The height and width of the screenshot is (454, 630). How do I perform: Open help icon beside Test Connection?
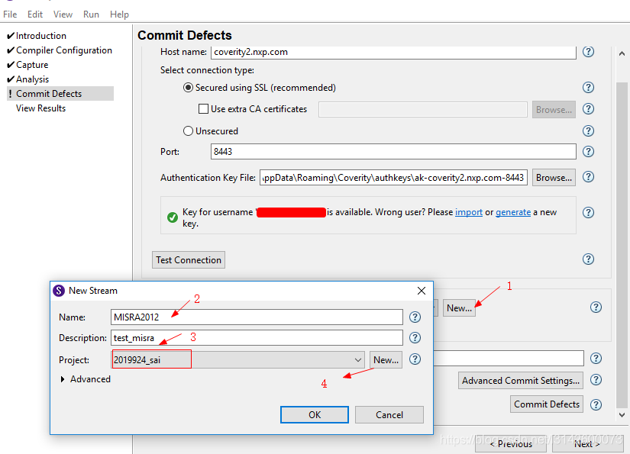pos(588,259)
